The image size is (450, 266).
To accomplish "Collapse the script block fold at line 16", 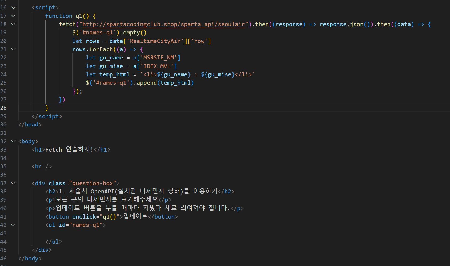I will (x=13, y=7).
